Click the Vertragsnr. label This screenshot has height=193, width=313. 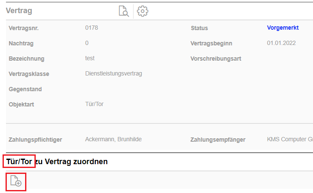click(x=23, y=28)
